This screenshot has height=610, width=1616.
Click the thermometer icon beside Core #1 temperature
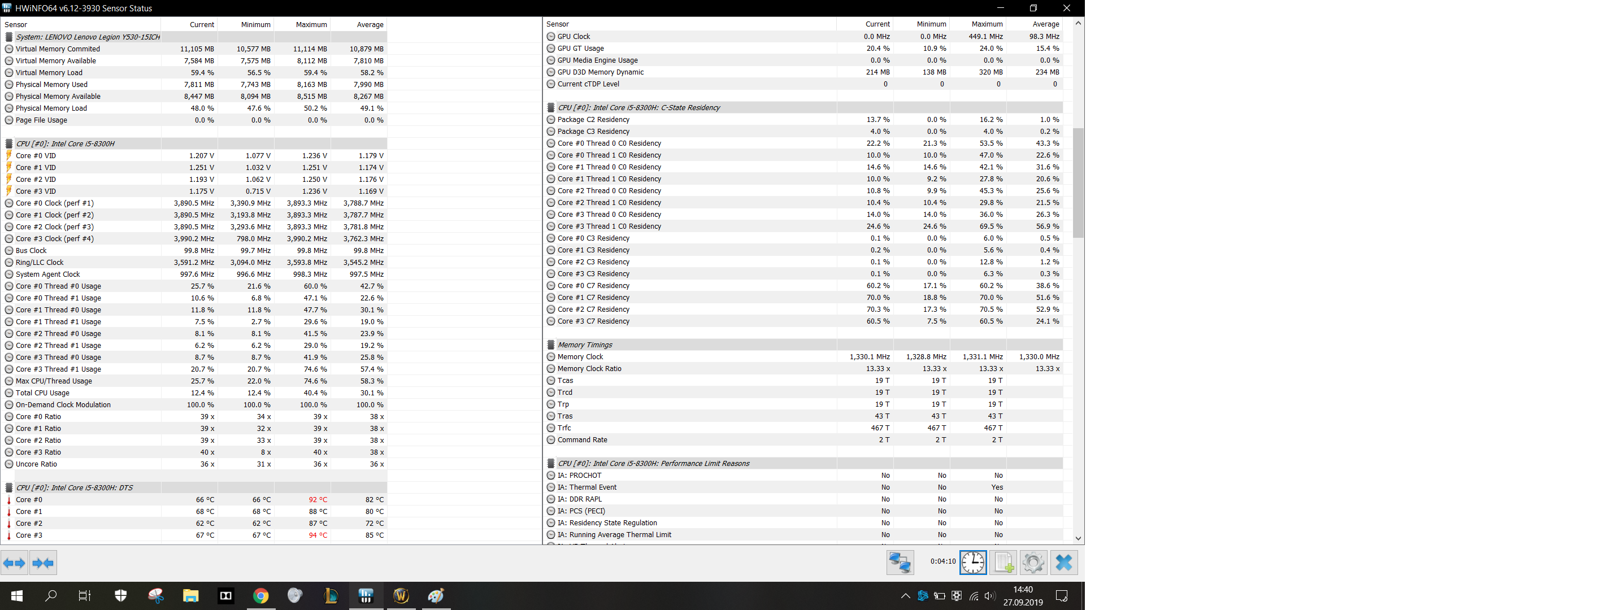click(x=9, y=512)
